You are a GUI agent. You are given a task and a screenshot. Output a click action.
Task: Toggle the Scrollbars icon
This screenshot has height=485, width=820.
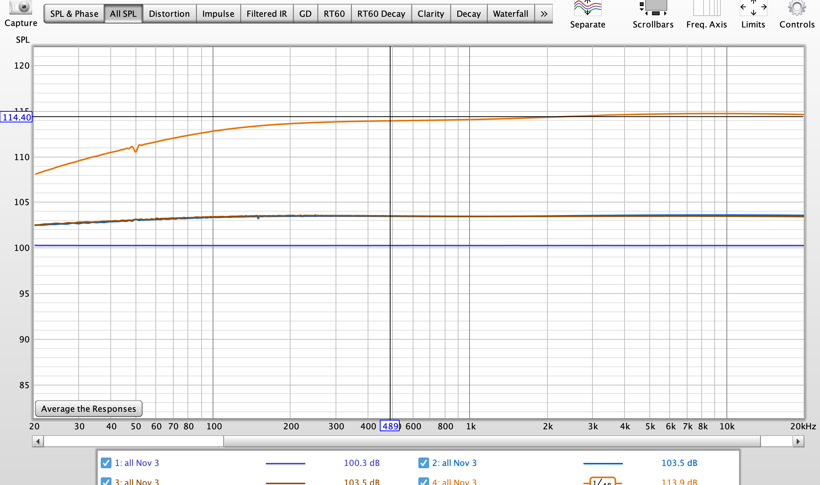pos(653,8)
